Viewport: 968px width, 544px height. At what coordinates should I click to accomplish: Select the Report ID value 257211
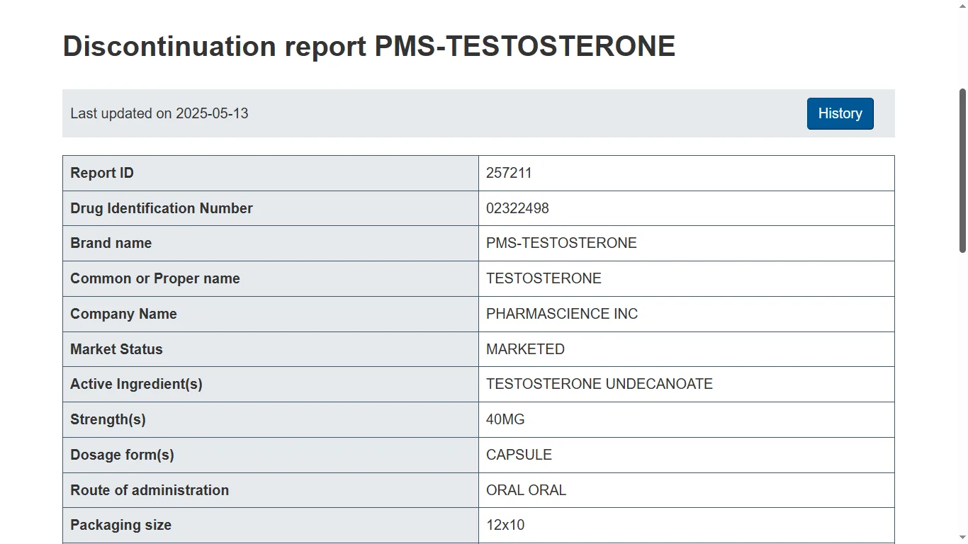[509, 173]
